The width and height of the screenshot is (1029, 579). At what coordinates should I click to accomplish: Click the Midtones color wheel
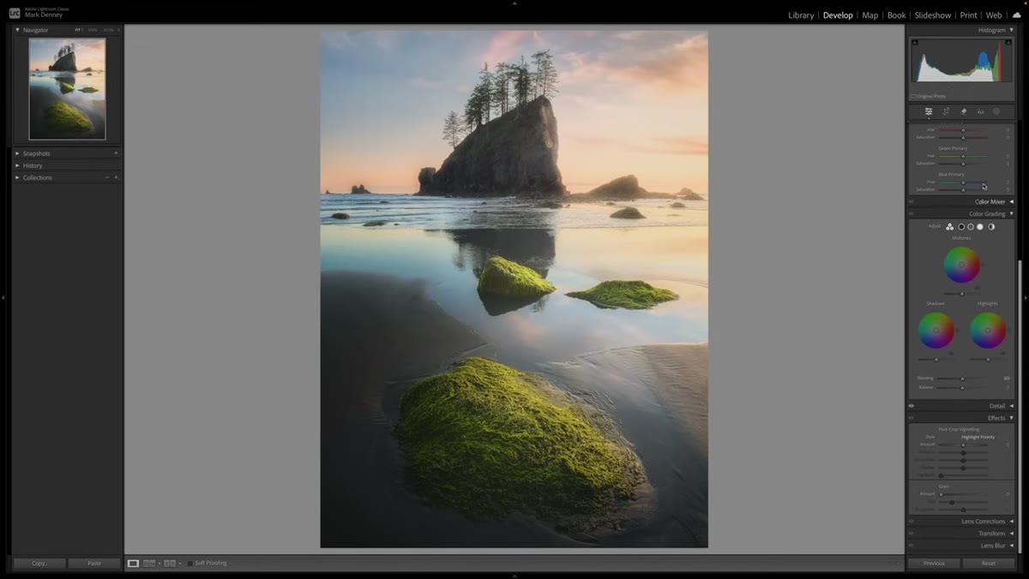point(961,265)
